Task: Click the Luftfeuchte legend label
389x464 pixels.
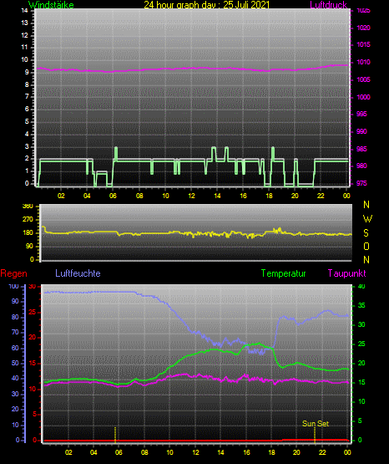Action: (78, 273)
